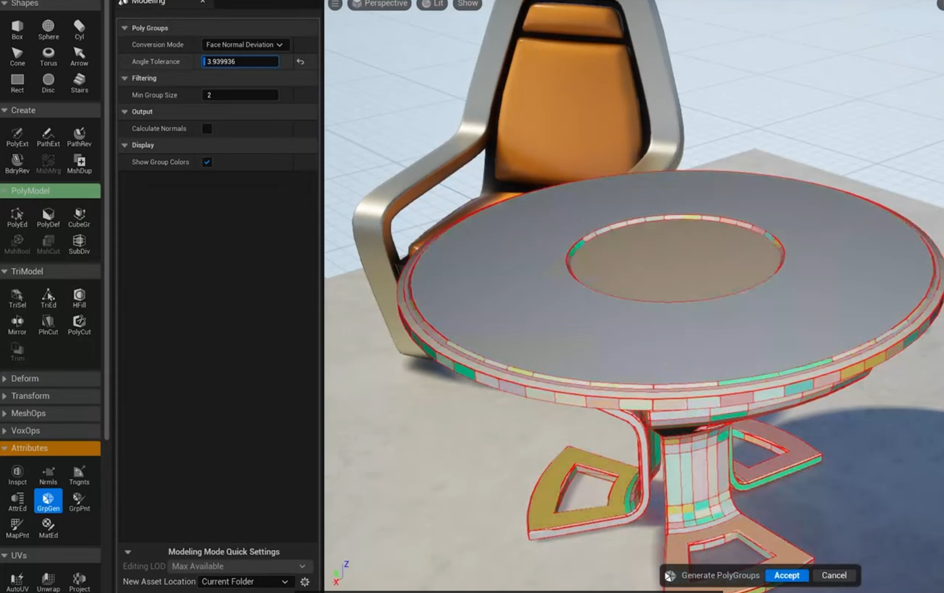Expand the Deform section
This screenshot has width=944, height=593.
tap(25, 379)
